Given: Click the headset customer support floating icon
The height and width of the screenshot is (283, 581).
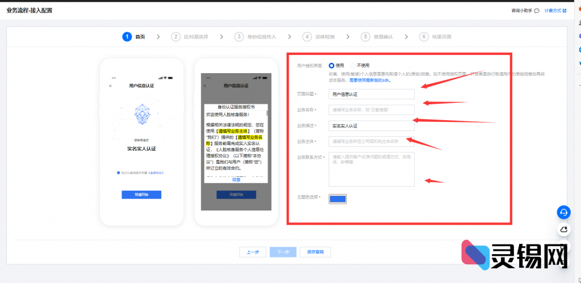Looking at the screenshot, I should point(563,212).
